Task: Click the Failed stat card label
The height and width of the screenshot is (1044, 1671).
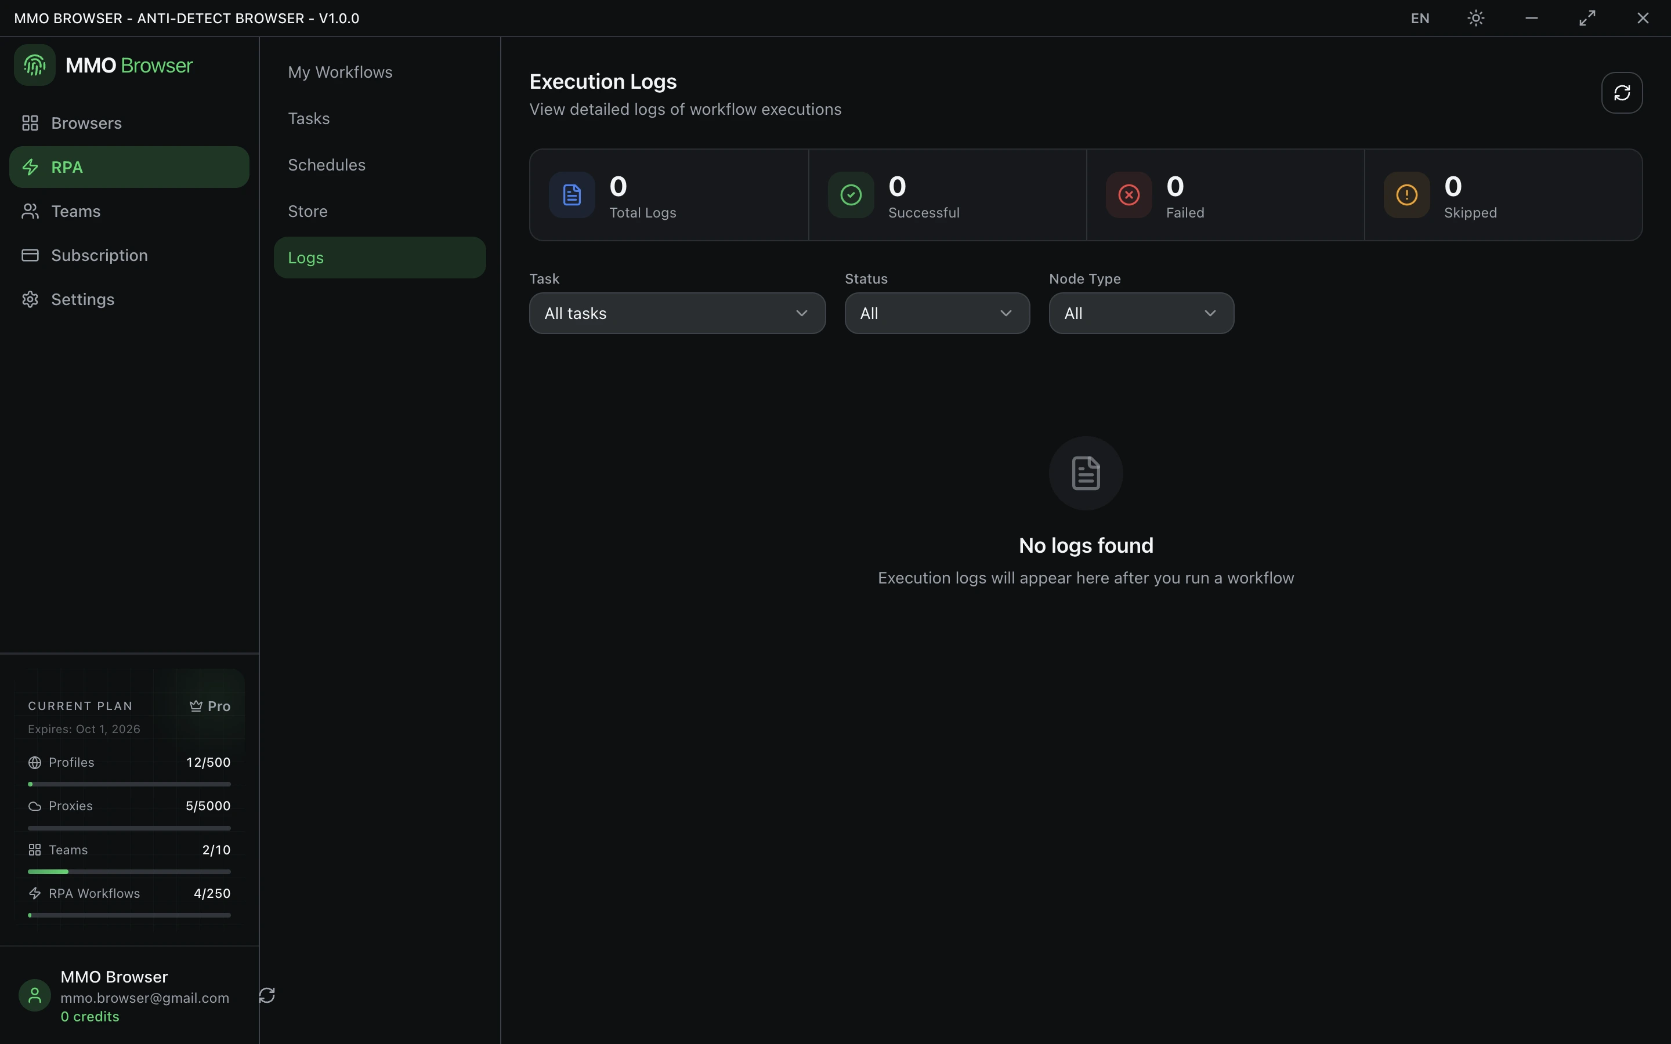Action: pos(1185,213)
